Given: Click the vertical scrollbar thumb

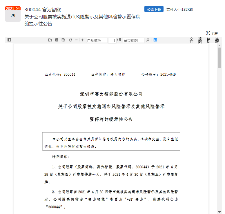Looking at the screenshot, I should (x=219, y=58).
